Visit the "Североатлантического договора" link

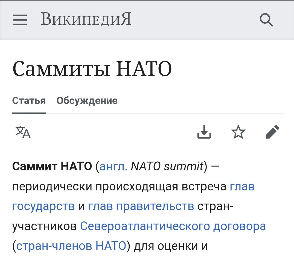coord(173,226)
